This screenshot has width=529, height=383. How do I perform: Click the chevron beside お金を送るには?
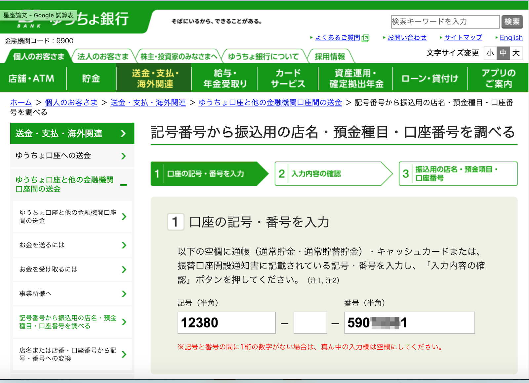[124, 245]
